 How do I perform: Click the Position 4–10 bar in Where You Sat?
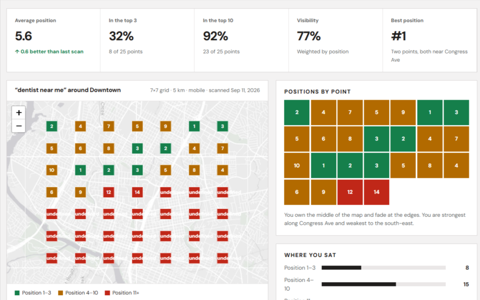pos(383,284)
